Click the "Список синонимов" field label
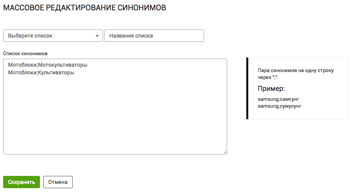Viewport: 352px width, 192px height. click(x=25, y=53)
